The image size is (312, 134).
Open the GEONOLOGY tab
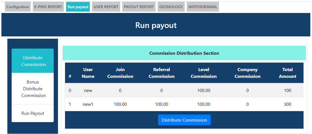tap(171, 7)
